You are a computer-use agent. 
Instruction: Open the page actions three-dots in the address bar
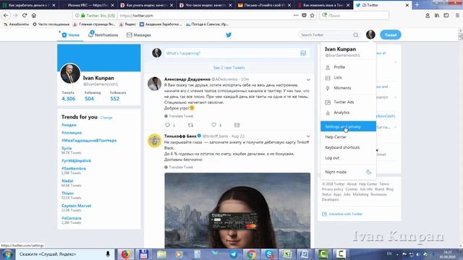pyautogui.click(x=296, y=15)
